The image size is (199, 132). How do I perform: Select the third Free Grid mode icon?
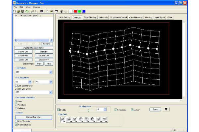click(x=75, y=120)
